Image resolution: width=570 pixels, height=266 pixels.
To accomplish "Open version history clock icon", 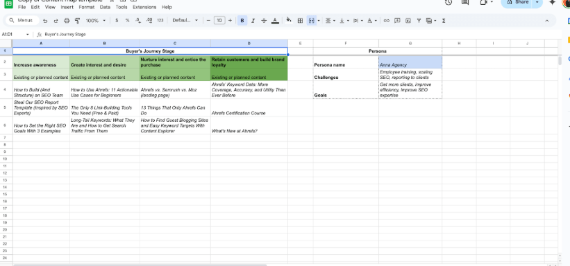I will pyautogui.click(x=449, y=3).
